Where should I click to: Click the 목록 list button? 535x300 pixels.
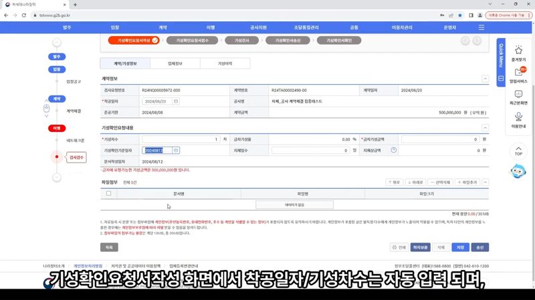[x=109, y=247]
